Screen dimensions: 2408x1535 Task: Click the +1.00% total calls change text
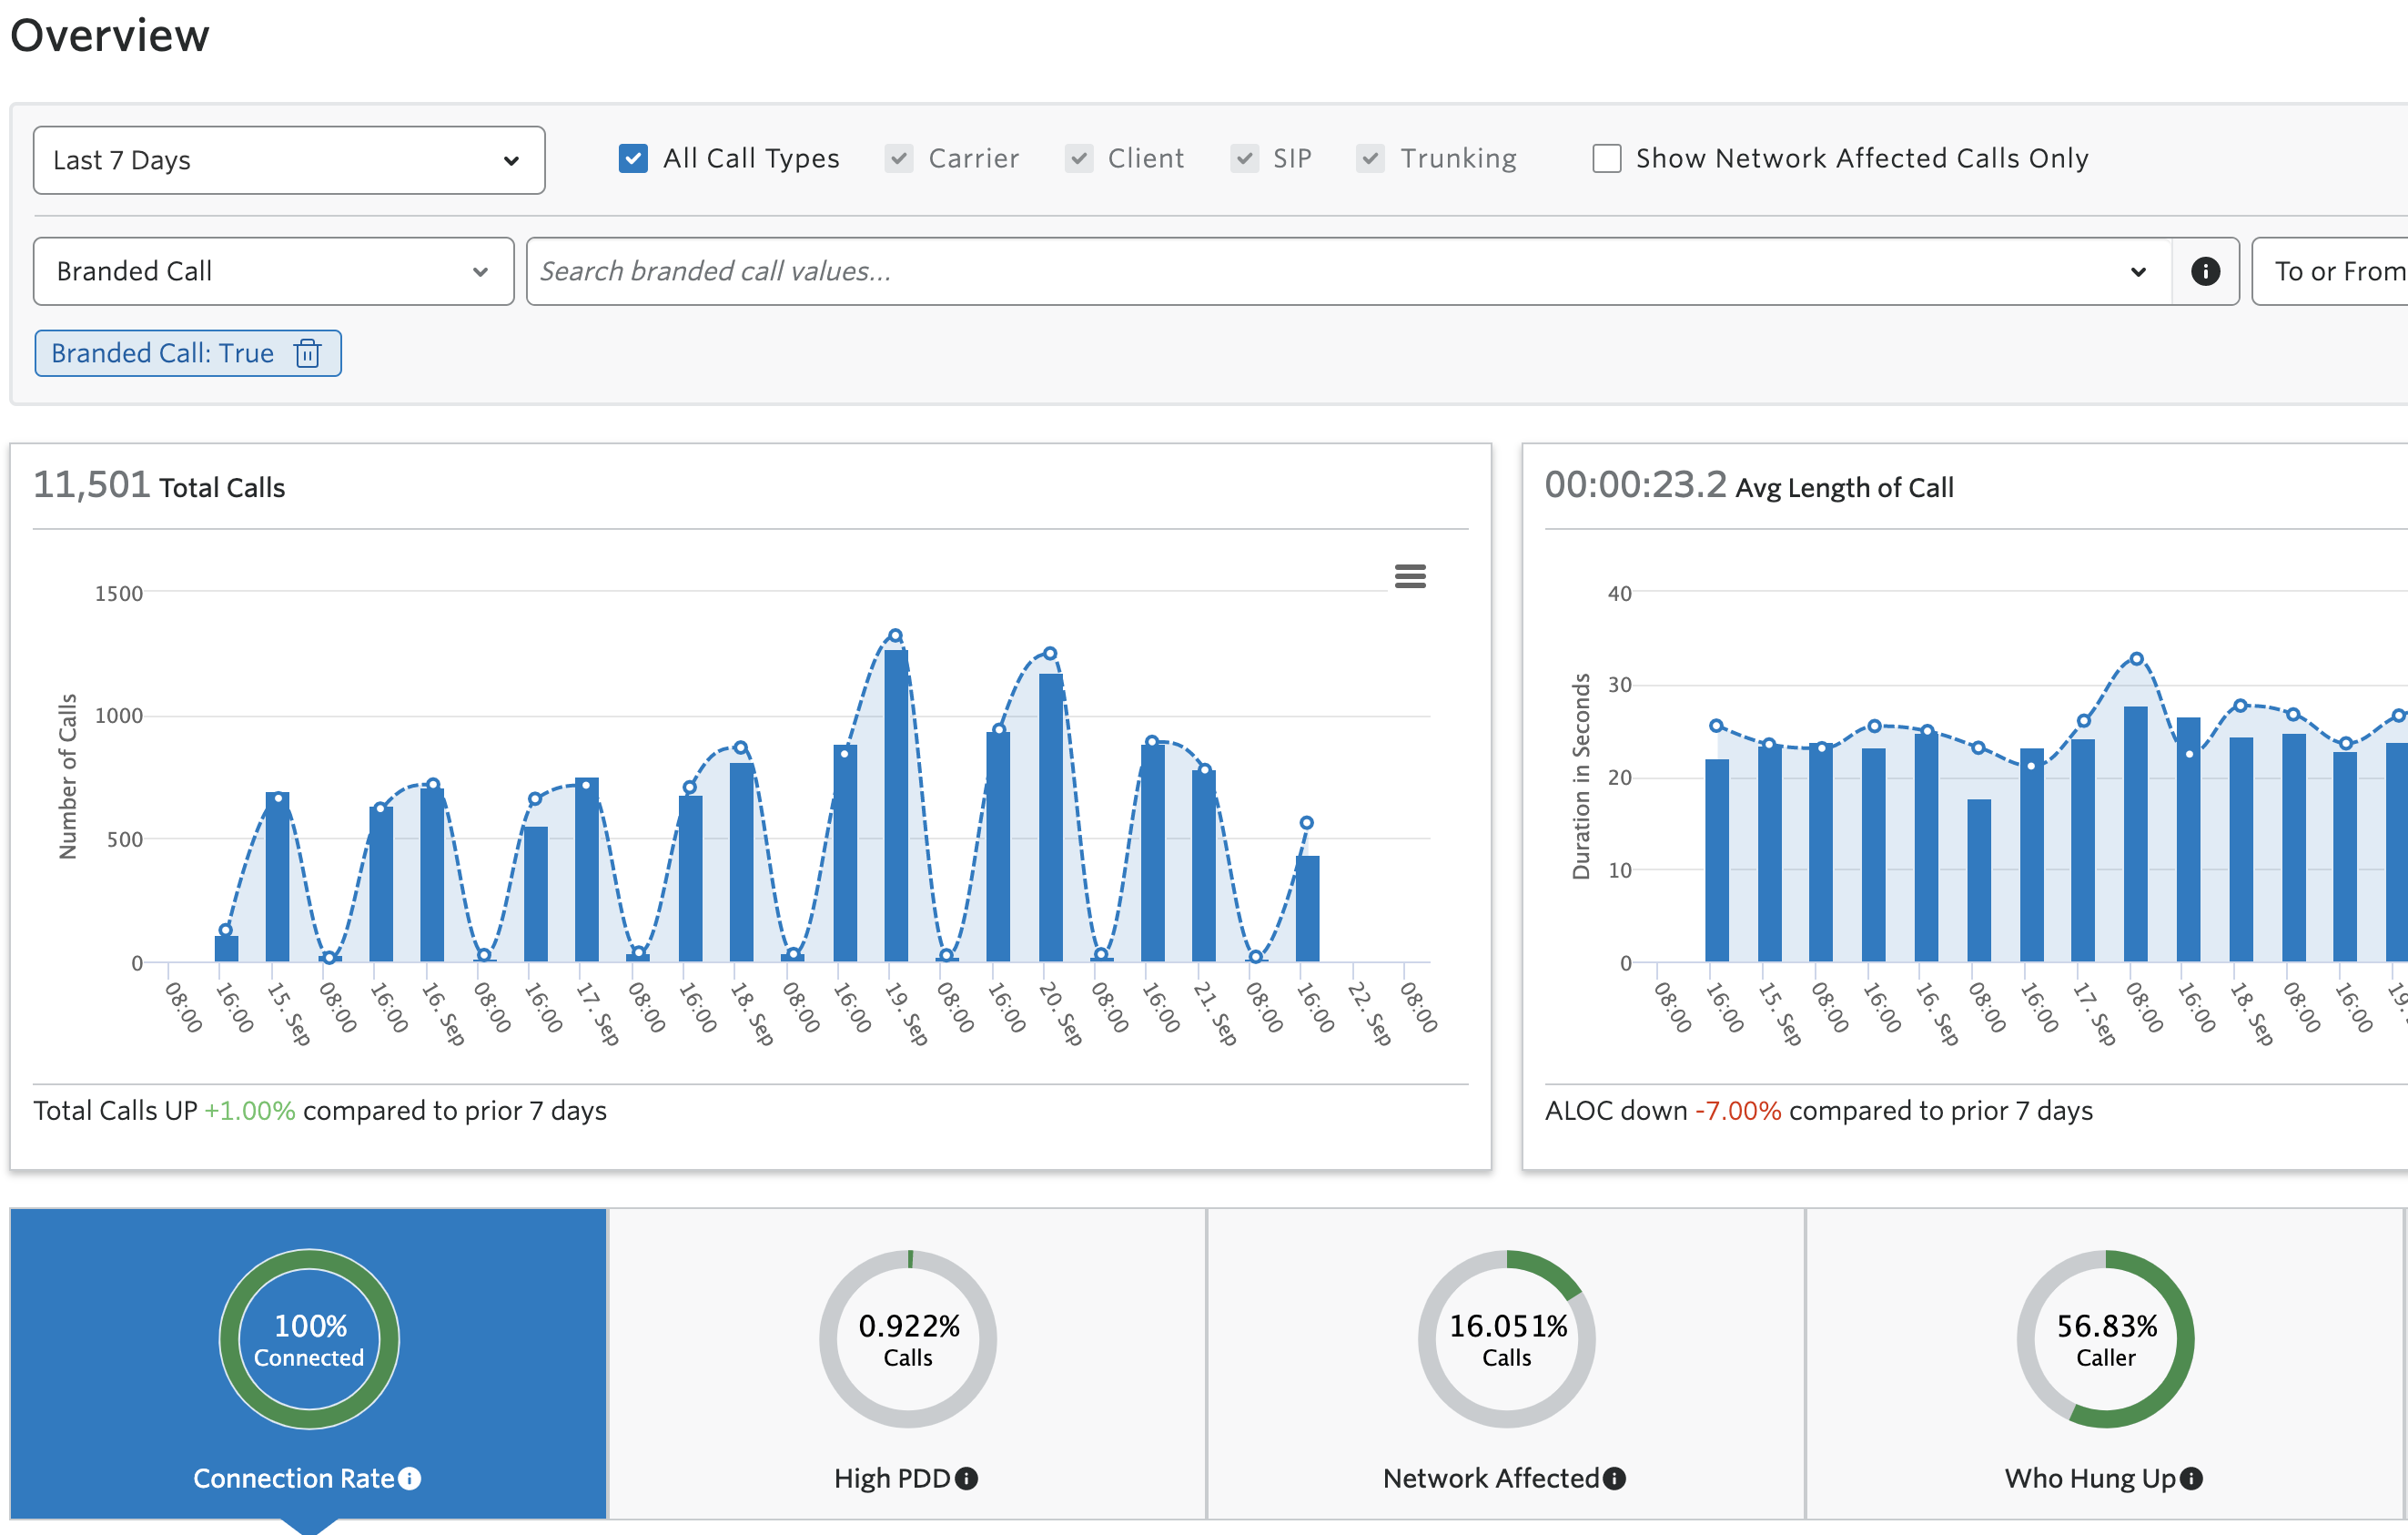250,1111
